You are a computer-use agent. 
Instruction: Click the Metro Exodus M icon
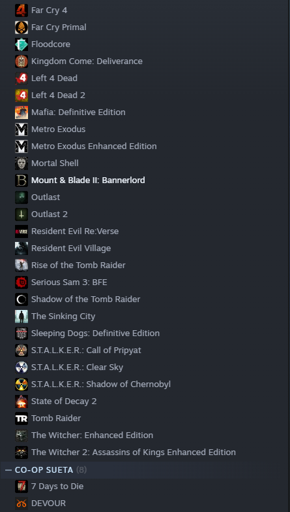[22, 129]
